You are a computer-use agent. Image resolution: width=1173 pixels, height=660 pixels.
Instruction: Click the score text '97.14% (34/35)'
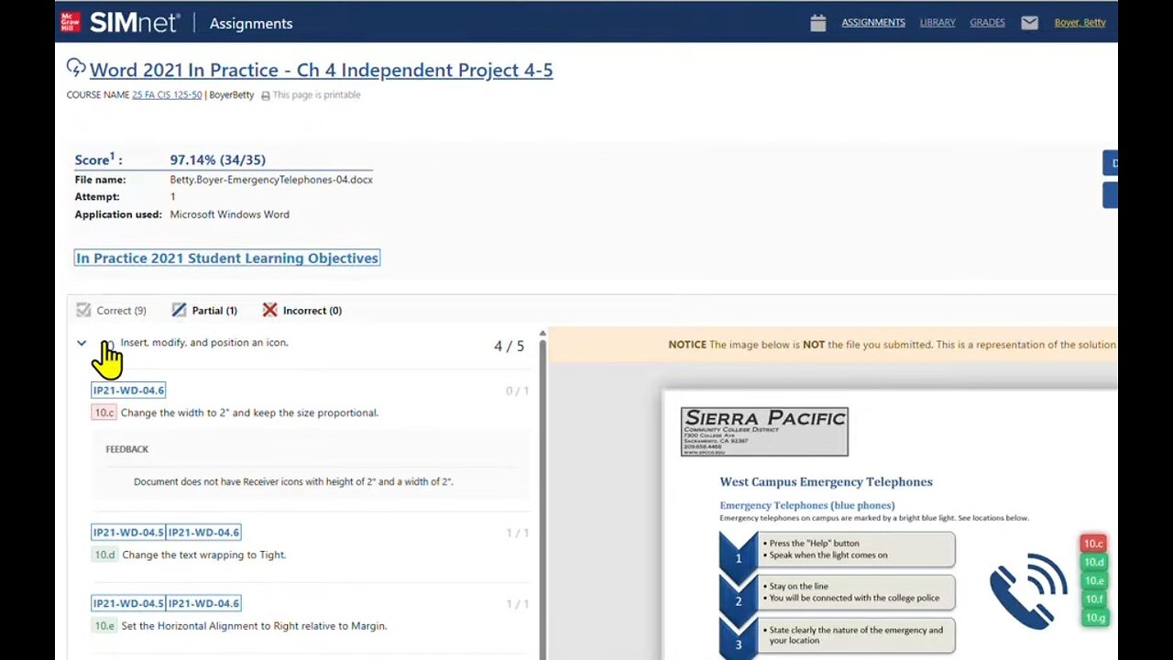tap(218, 159)
